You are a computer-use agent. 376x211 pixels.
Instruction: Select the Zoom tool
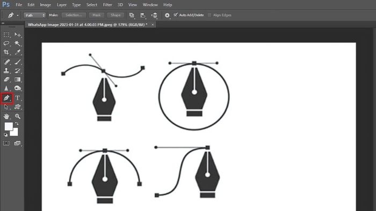click(x=18, y=116)
